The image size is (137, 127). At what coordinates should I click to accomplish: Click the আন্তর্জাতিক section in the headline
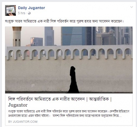point(99,99)
